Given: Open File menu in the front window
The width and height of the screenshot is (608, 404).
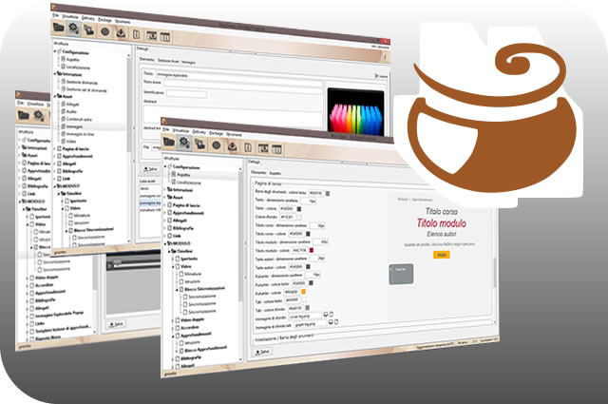Looking at the screenshot, I should (166, 129).
